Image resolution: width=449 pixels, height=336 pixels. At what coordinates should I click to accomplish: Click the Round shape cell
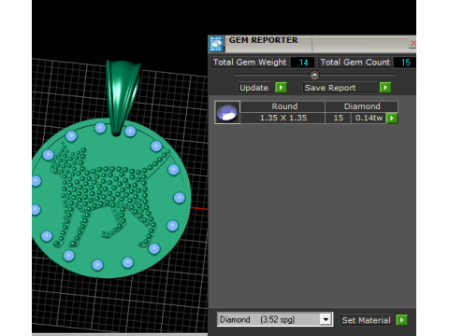282,106
